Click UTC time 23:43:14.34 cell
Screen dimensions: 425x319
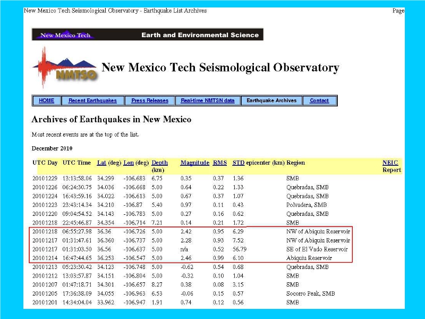coord(77,205)
